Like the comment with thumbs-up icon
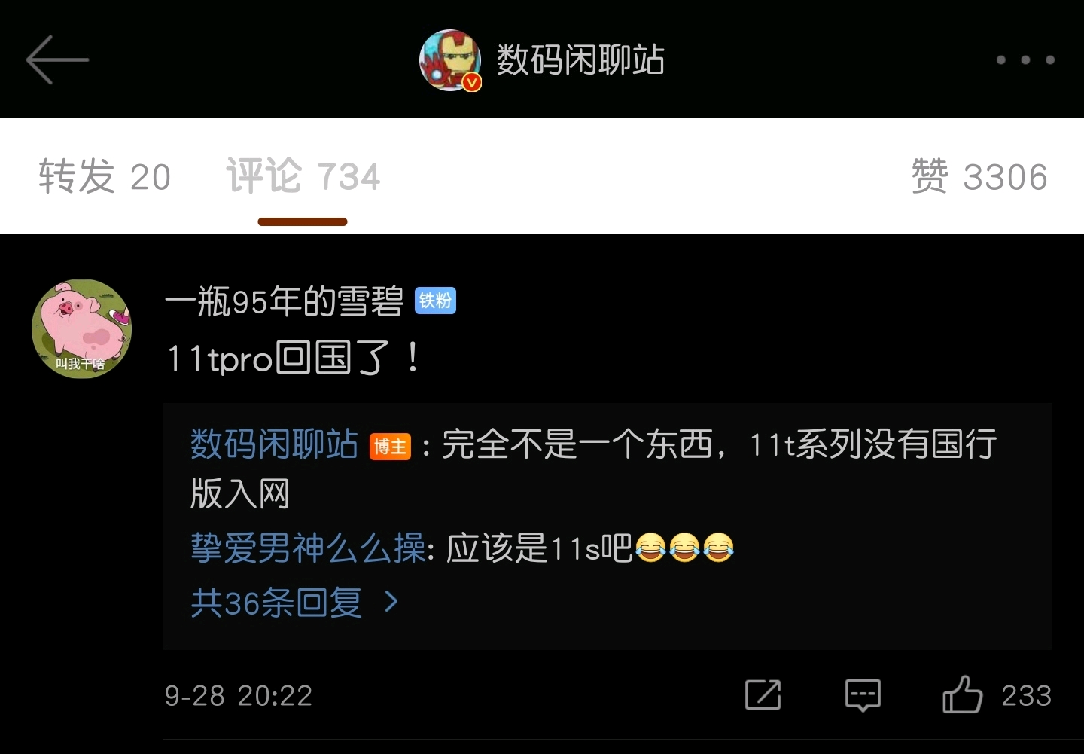Image resolution: width=1084 pixels, height=754 pixels. pyautogui.click(x=963, y=694)
